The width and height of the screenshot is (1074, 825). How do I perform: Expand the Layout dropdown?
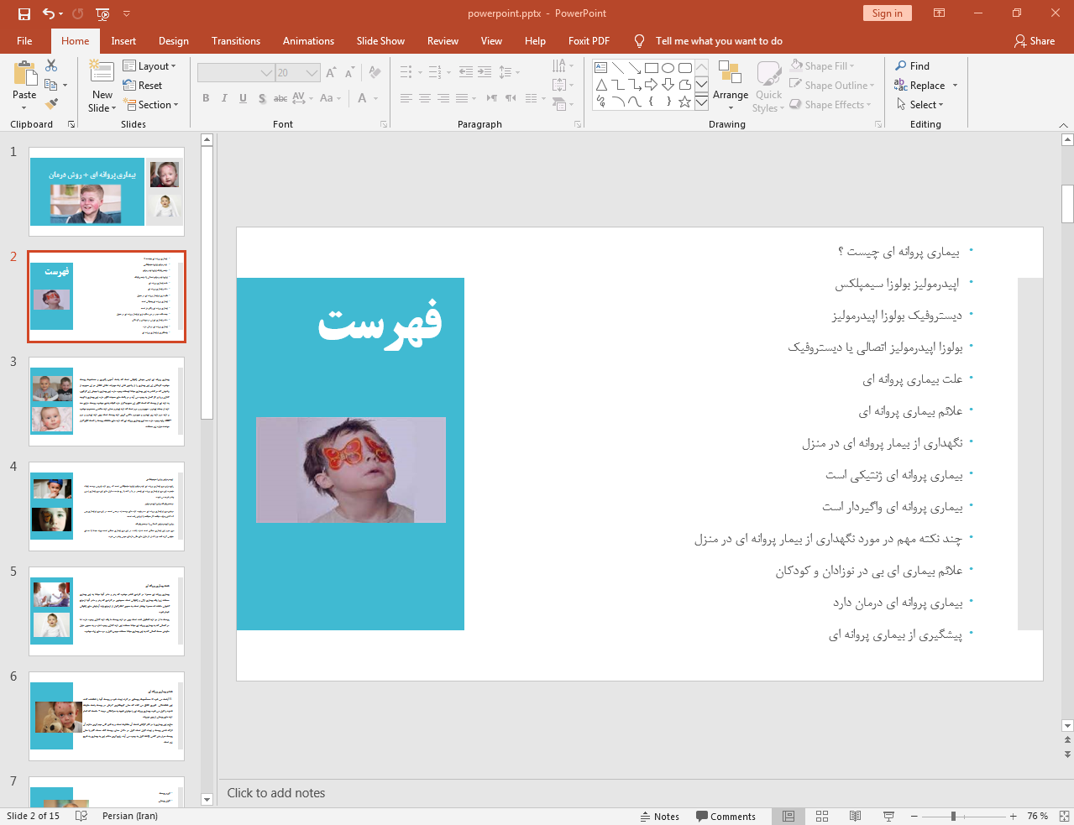point(149,66)
